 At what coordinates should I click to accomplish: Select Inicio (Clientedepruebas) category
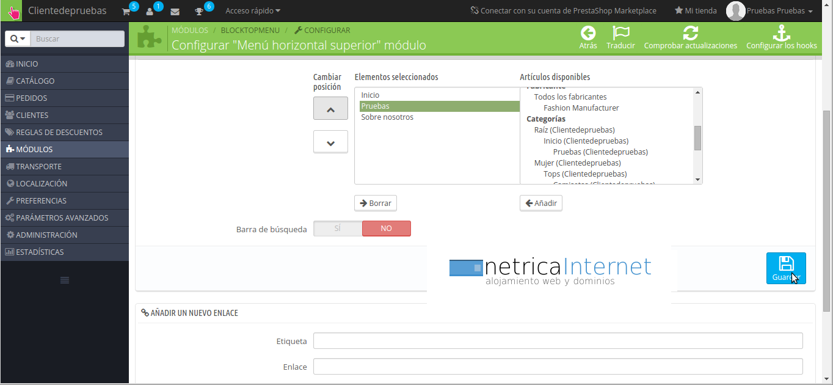click(x=586, y=141)
